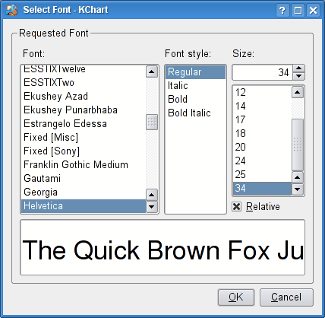This screenshot has width=325, height=318.
Task: Click the font preview text box
Action: (x=162, y=247)
